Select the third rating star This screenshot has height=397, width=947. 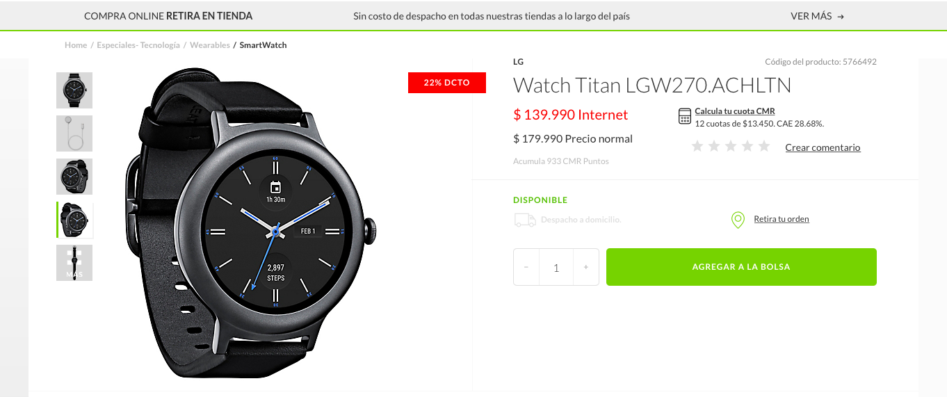pyautogui.click(x=731, y=146)
